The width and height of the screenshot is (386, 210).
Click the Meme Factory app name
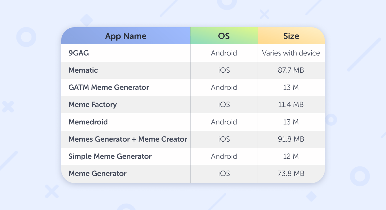pos(92,104)
